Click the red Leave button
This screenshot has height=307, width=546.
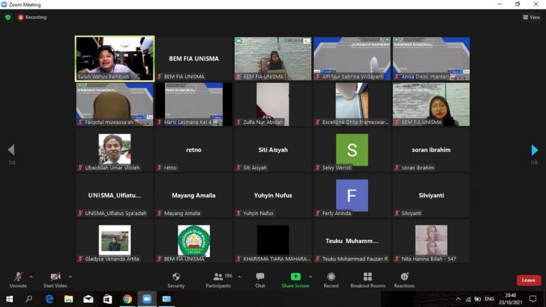pyautogui.click(x=528, y=280)
